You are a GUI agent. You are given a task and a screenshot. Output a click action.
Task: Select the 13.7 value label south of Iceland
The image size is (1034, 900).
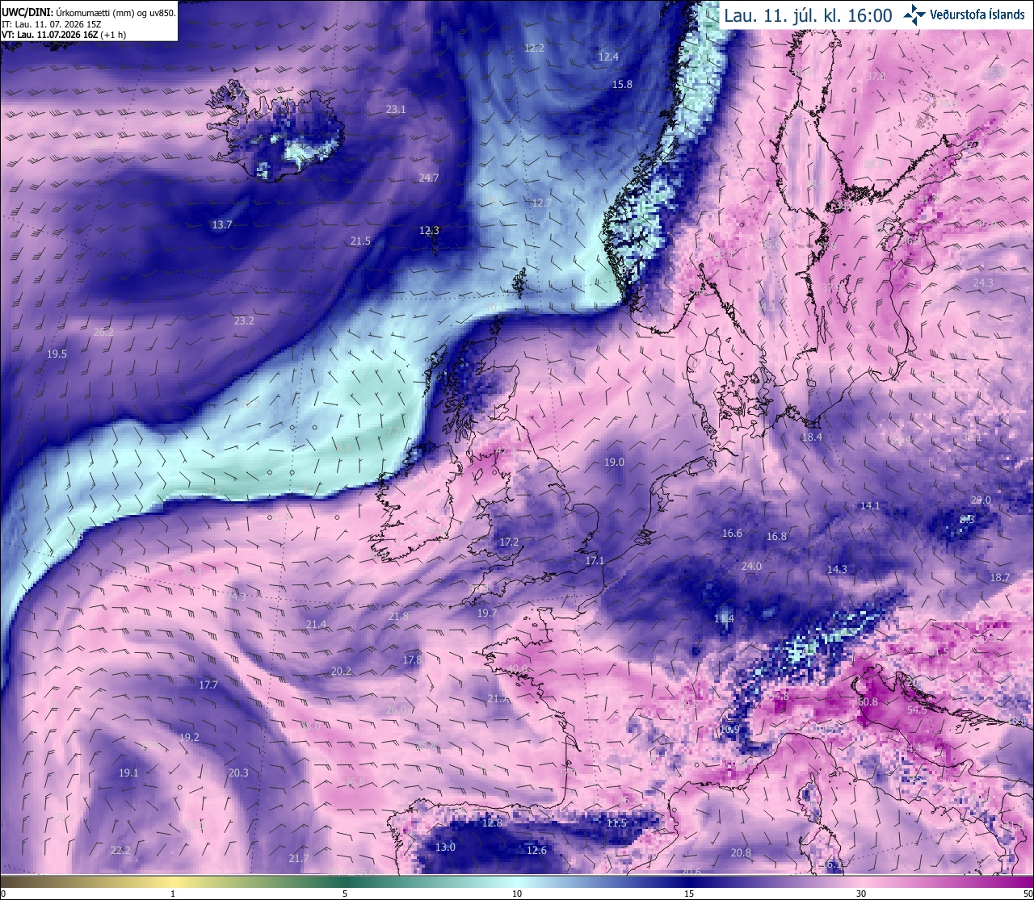pyautogui.click(x=222, y=224)
